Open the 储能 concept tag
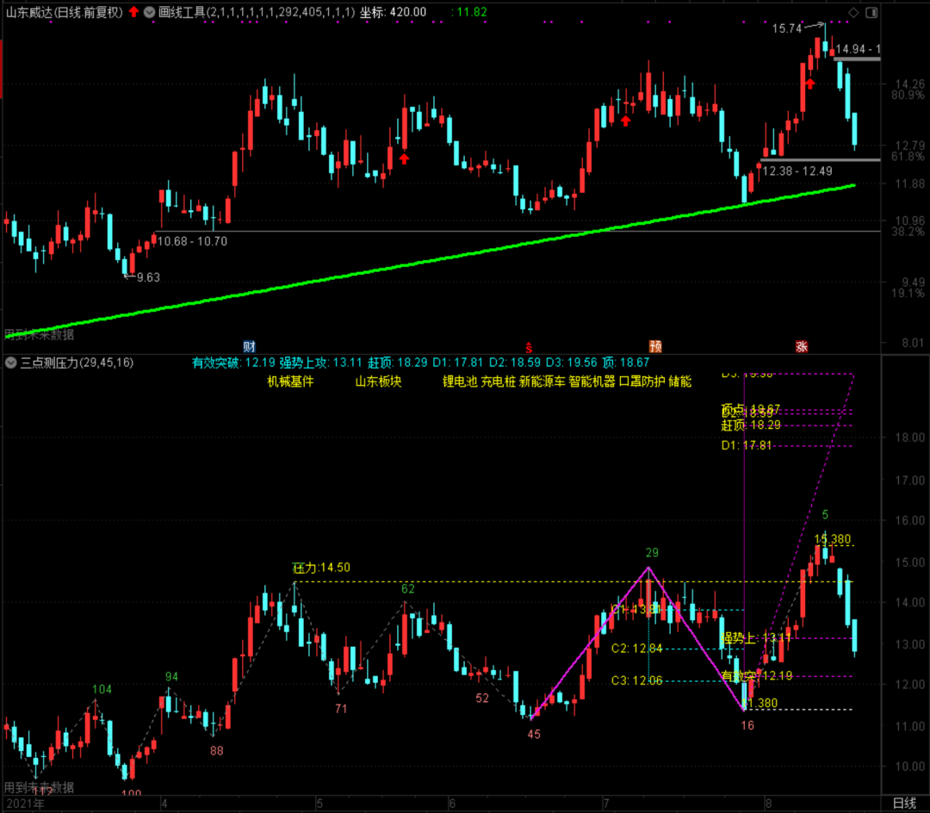Viewport: 930px width, 813px height. click(679, 382)
